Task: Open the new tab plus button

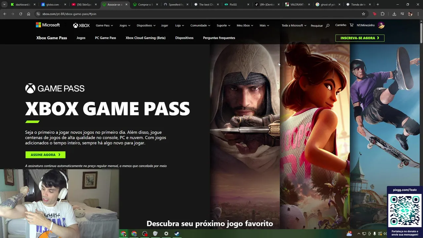Action: click(x=378, y=5)
